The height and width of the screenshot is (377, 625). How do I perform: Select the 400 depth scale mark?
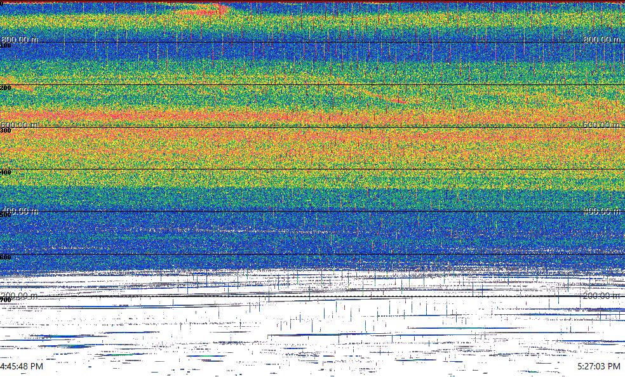pos(6,173)
